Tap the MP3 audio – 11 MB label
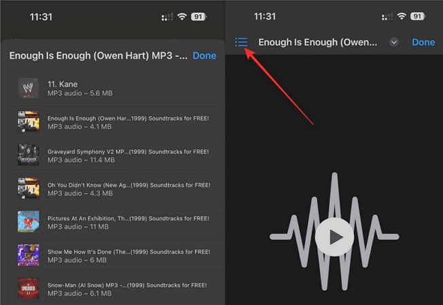Image resolution: width=443 pixels, height=305 pixels. click(78, 227)
